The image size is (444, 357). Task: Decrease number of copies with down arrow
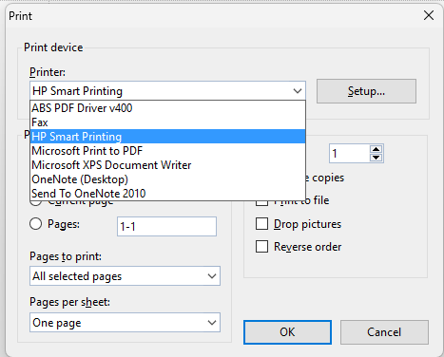[x=376, y=158]
